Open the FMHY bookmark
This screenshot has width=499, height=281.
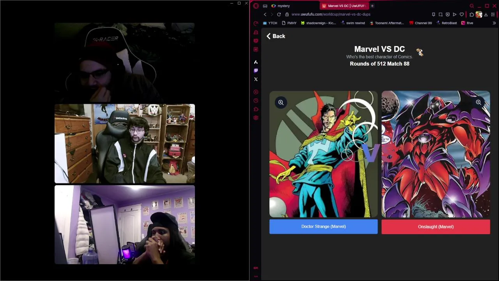point(289,23)
